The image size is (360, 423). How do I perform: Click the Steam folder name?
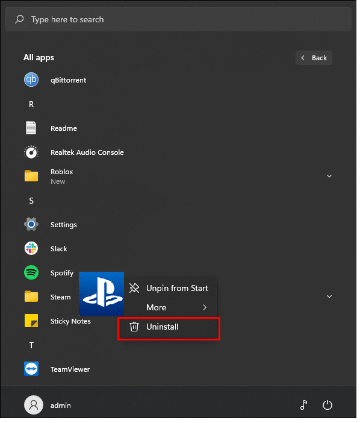pyautogui.click(x=61, y=298)
